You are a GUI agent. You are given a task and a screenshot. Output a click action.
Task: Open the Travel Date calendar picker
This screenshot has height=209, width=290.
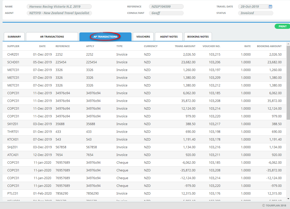270,7
